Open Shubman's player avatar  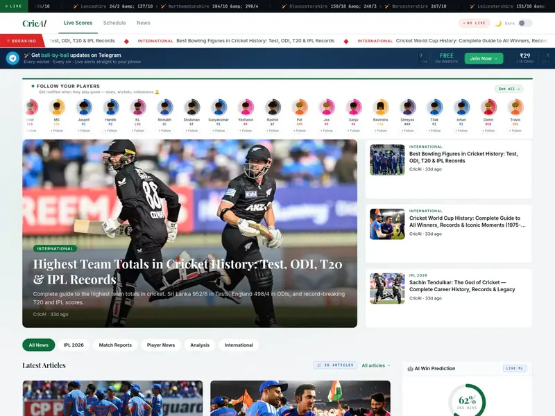tap(191, 107)
